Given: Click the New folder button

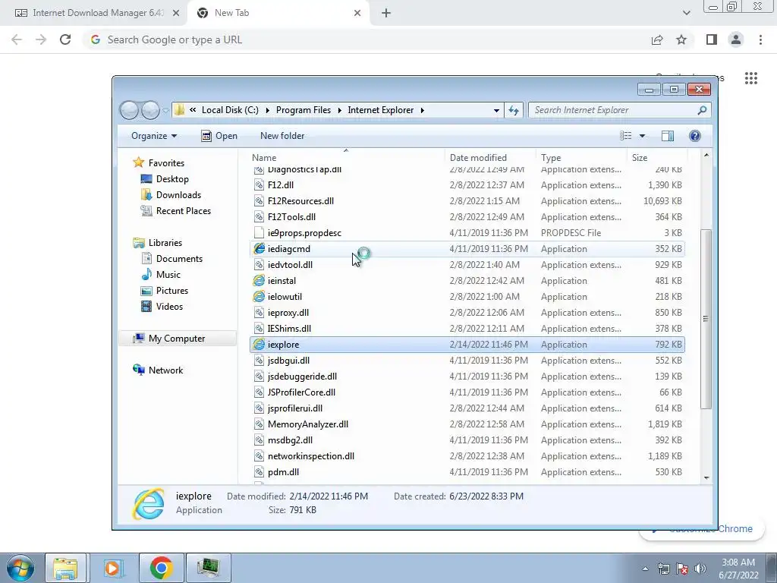Looking at the screenshot, I should click(282, 136).
